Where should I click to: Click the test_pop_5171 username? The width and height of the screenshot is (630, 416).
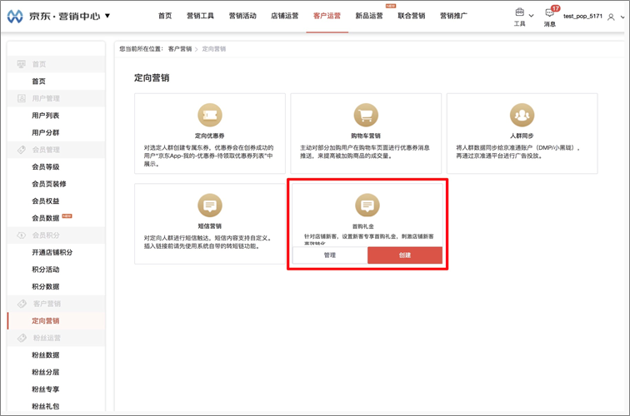click(582, 16)
